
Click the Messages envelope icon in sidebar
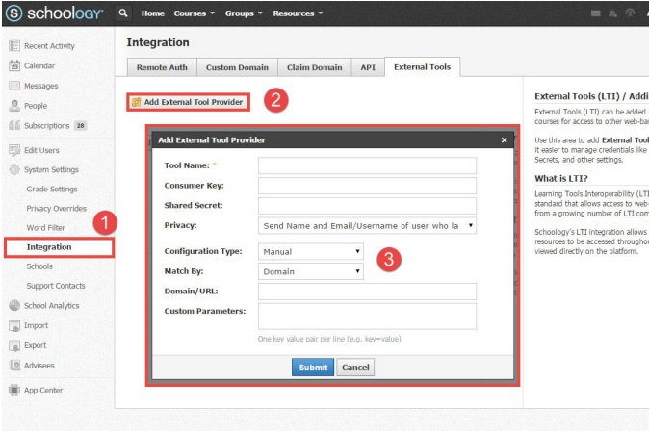pos(14,86)
